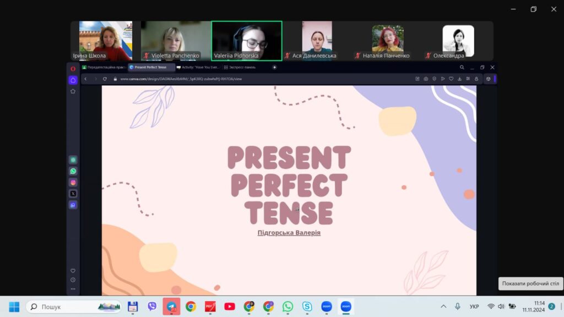
Task: Select Олександра's profile thumbnail
Action: [x=458, y=41]
